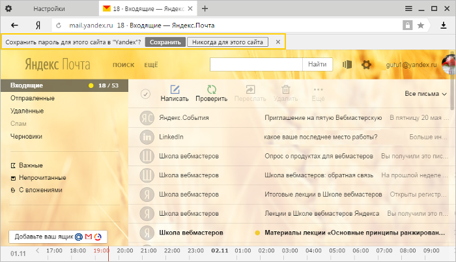The image size is (456, 262).
Task: Select the Опрос о продуктах message avatar
Action: point(147,156)
